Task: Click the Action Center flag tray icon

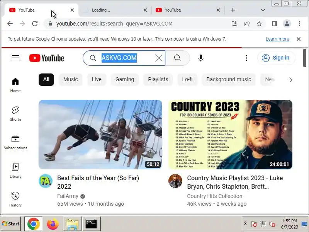Action: pyautogui.click(x=254, y=224)
